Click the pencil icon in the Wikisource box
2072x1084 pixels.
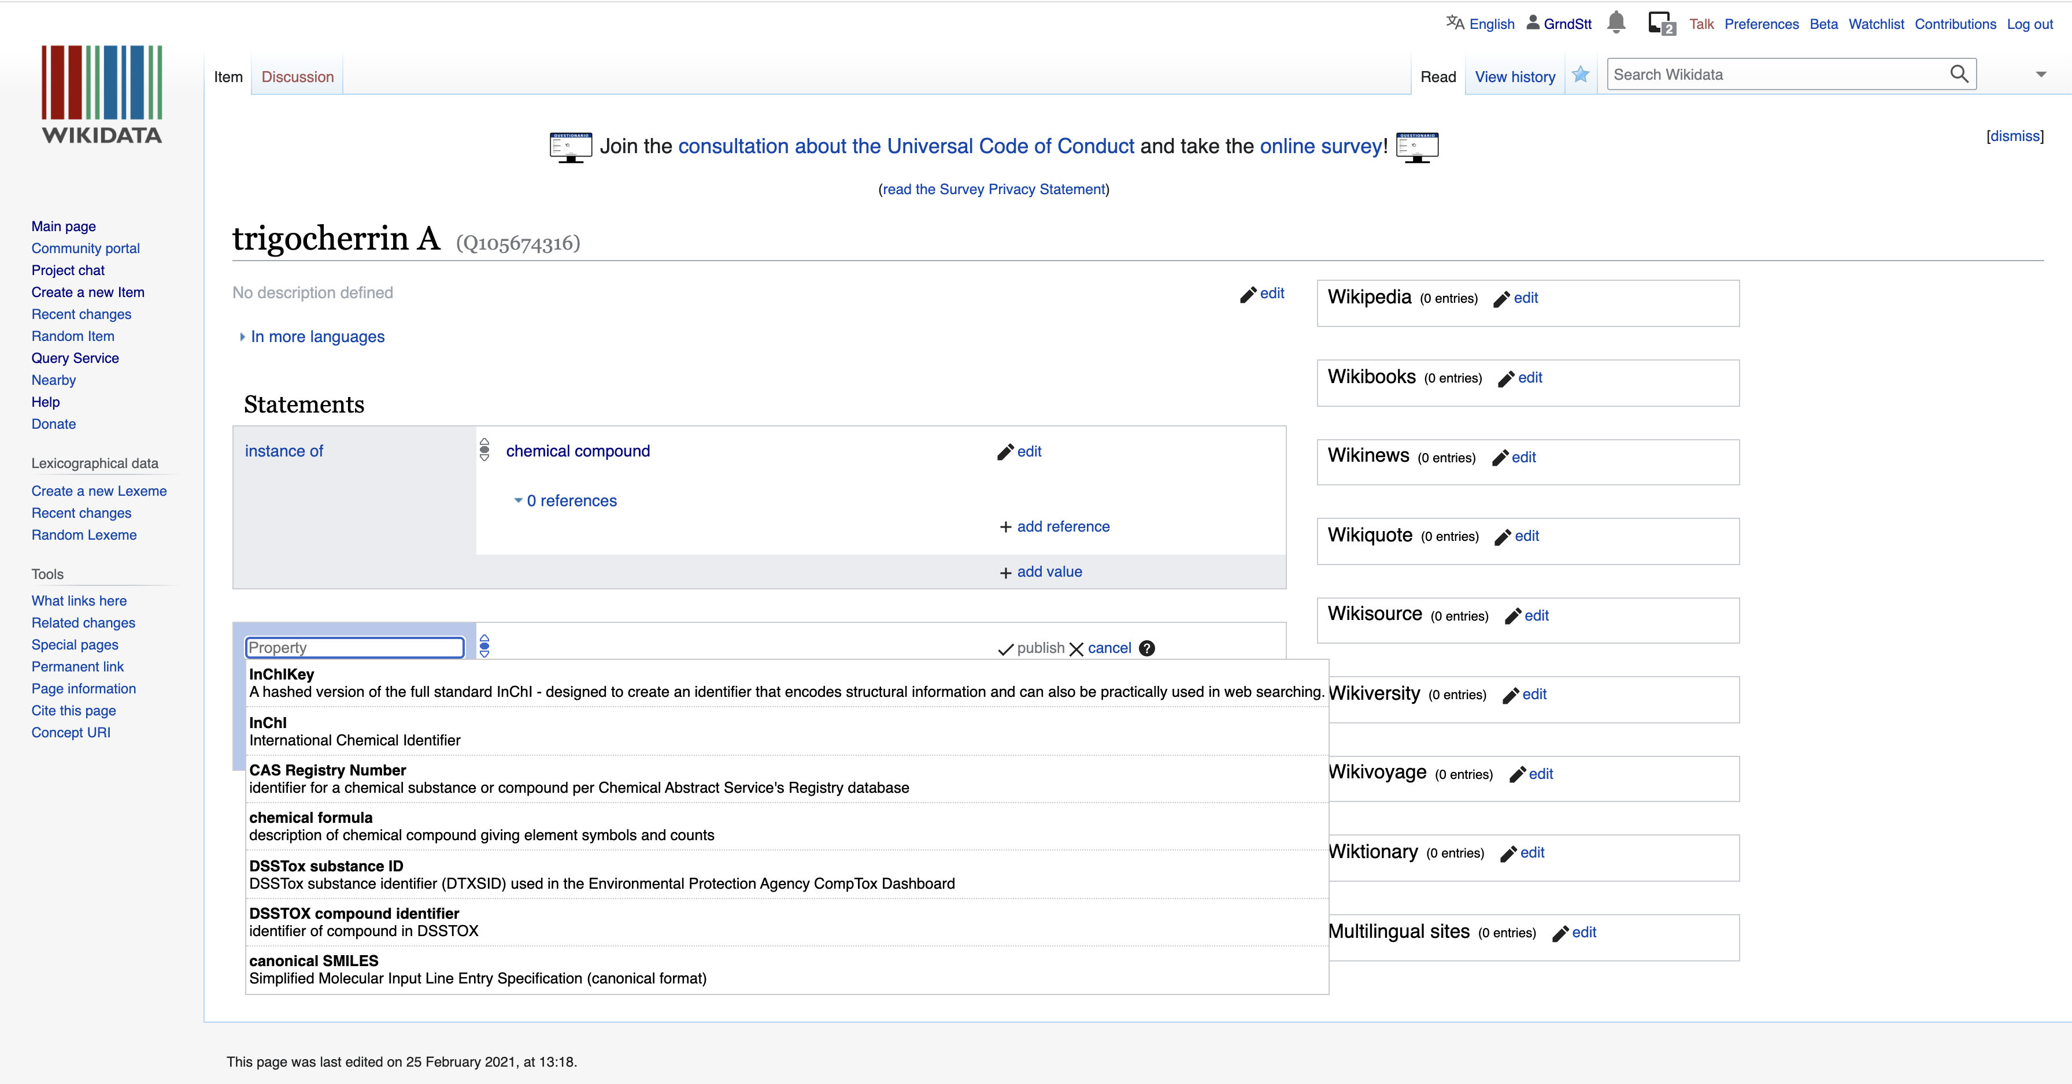pyautogui.click(x=1512, y=617)
